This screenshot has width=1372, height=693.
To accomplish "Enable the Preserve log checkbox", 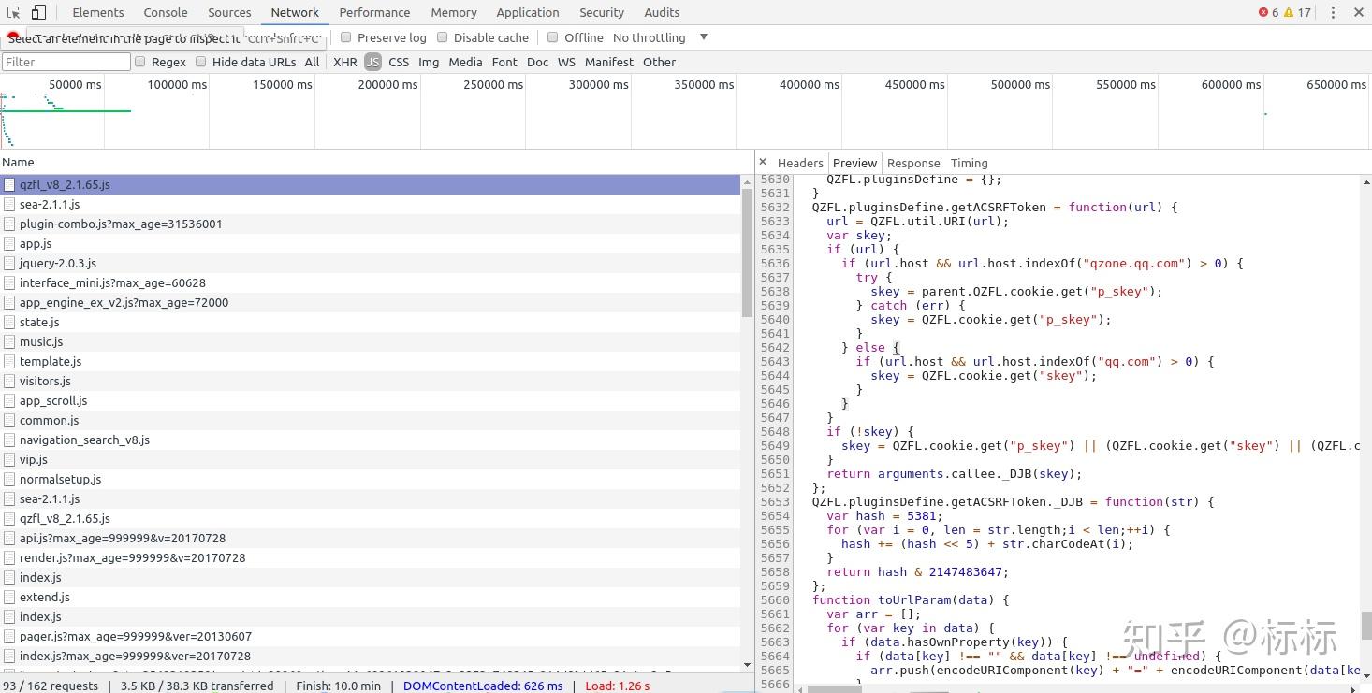I will click(346, 37).
